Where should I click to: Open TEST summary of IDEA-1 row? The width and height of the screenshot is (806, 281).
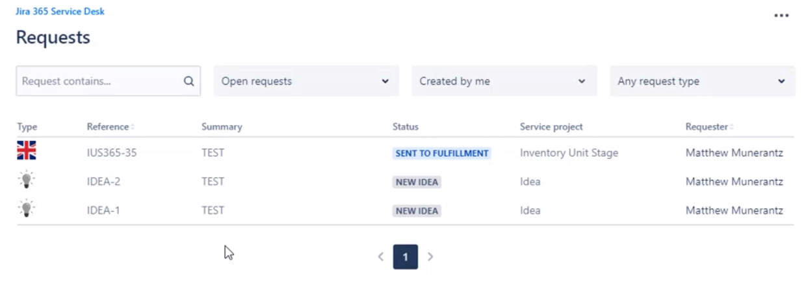click(x=213, y=210)
